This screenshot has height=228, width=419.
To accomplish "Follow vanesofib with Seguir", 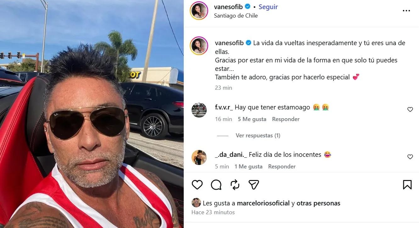I will (268, 7).
